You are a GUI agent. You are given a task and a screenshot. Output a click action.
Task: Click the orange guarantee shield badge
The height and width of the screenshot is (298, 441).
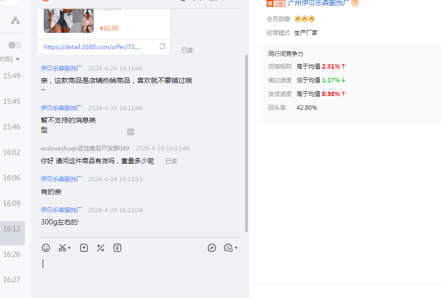(x=355, y=3)
